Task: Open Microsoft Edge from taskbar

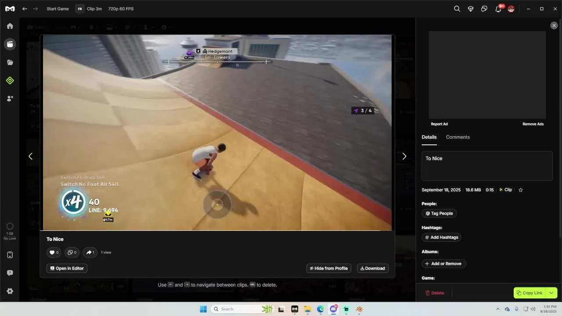Action: point(321,309)
